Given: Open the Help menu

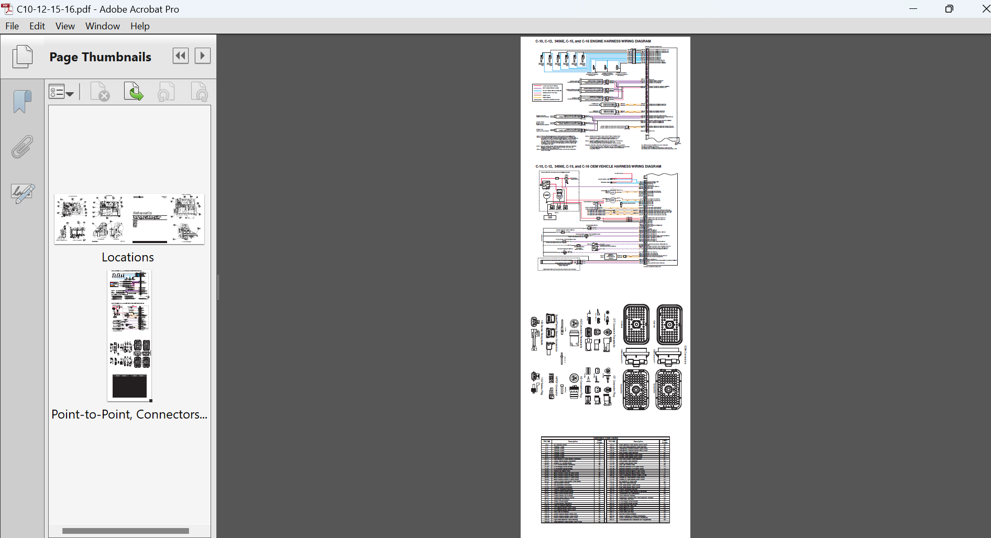Looking at the screenshot, I should [140, 26].
